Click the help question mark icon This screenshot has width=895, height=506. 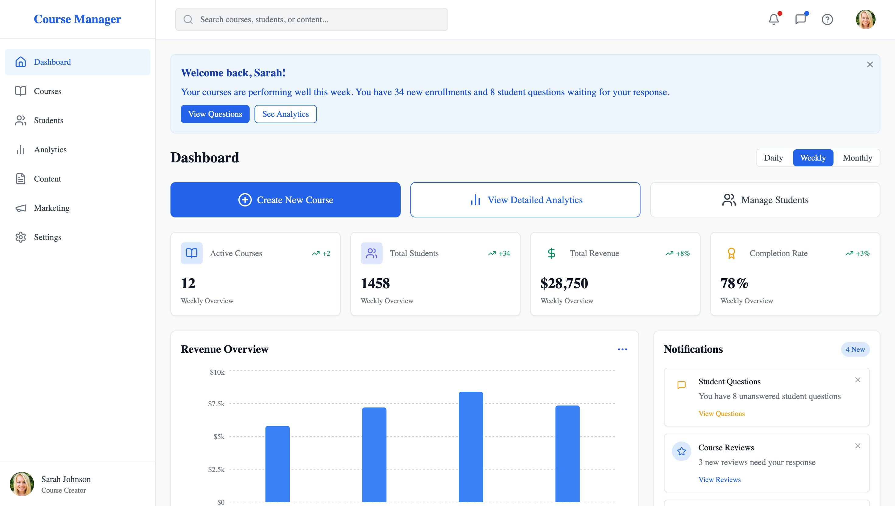(x=827, y=19)
